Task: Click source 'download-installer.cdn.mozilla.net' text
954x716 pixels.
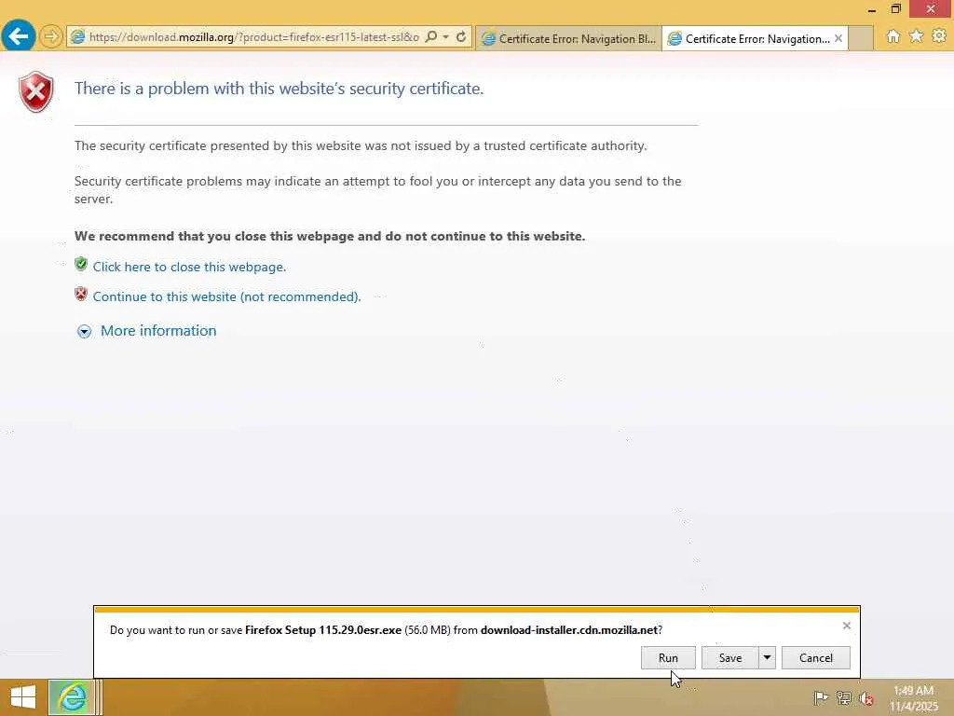Action: pyautogui.click(x=569, y=630)
